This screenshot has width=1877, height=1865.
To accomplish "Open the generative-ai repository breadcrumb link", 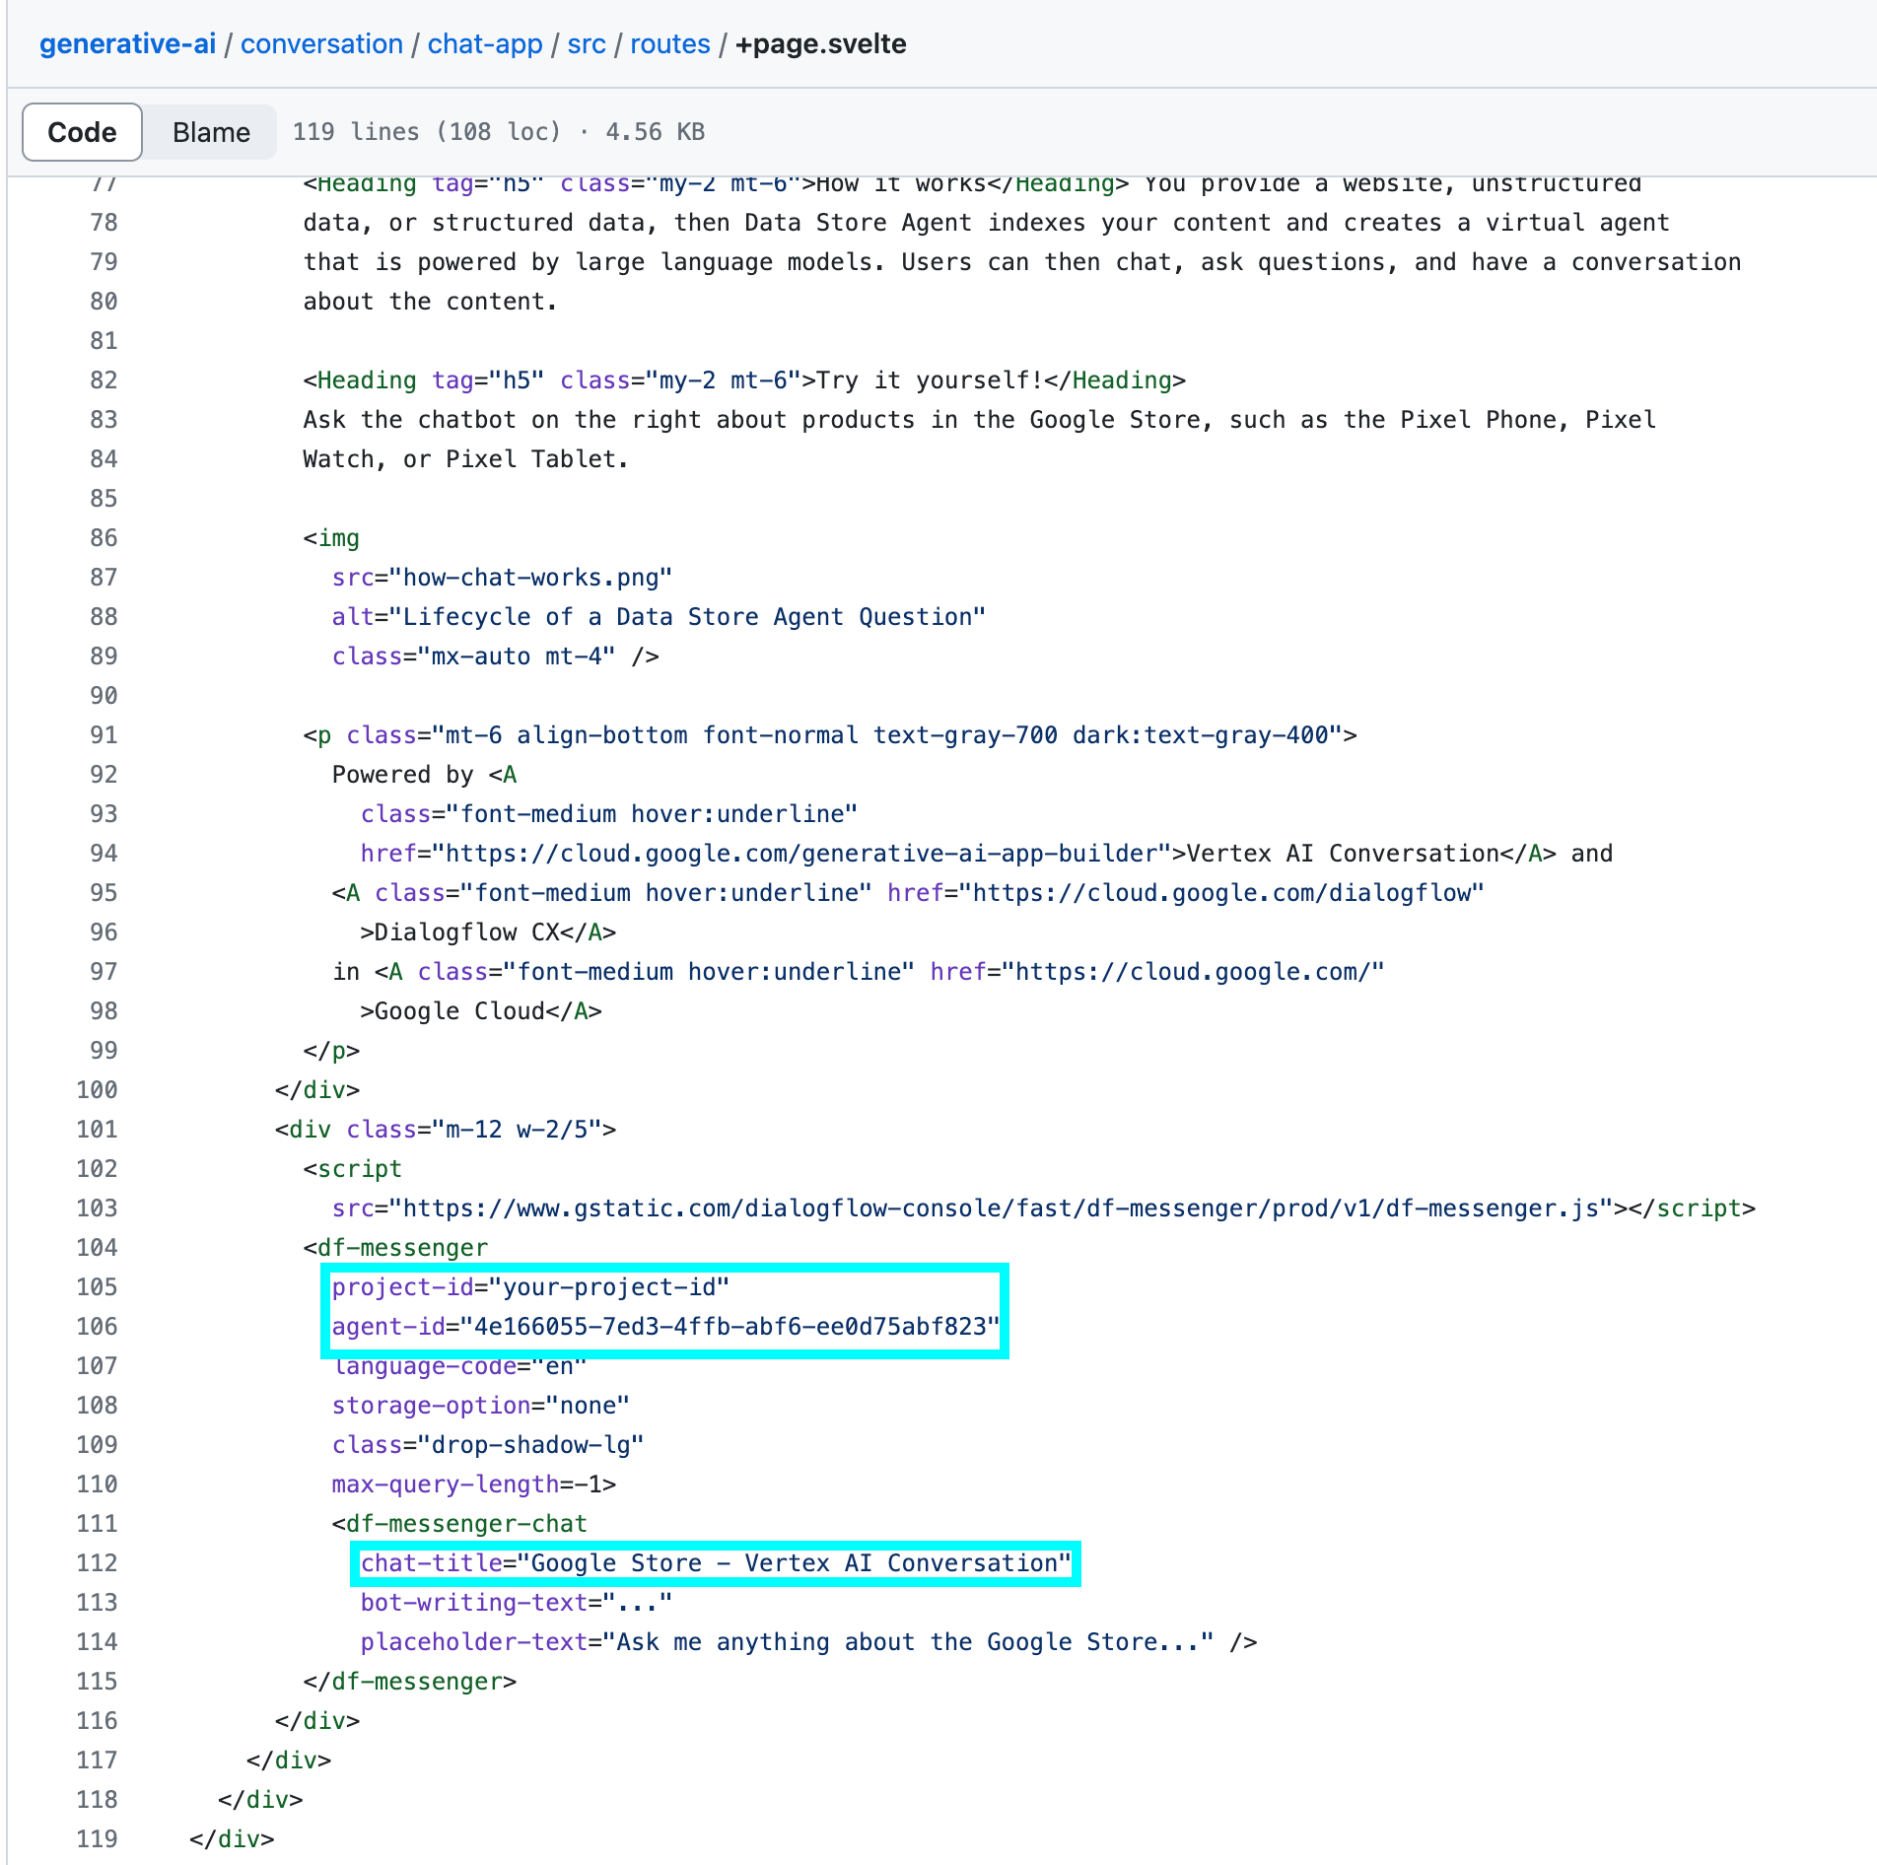I will (127, 44).
